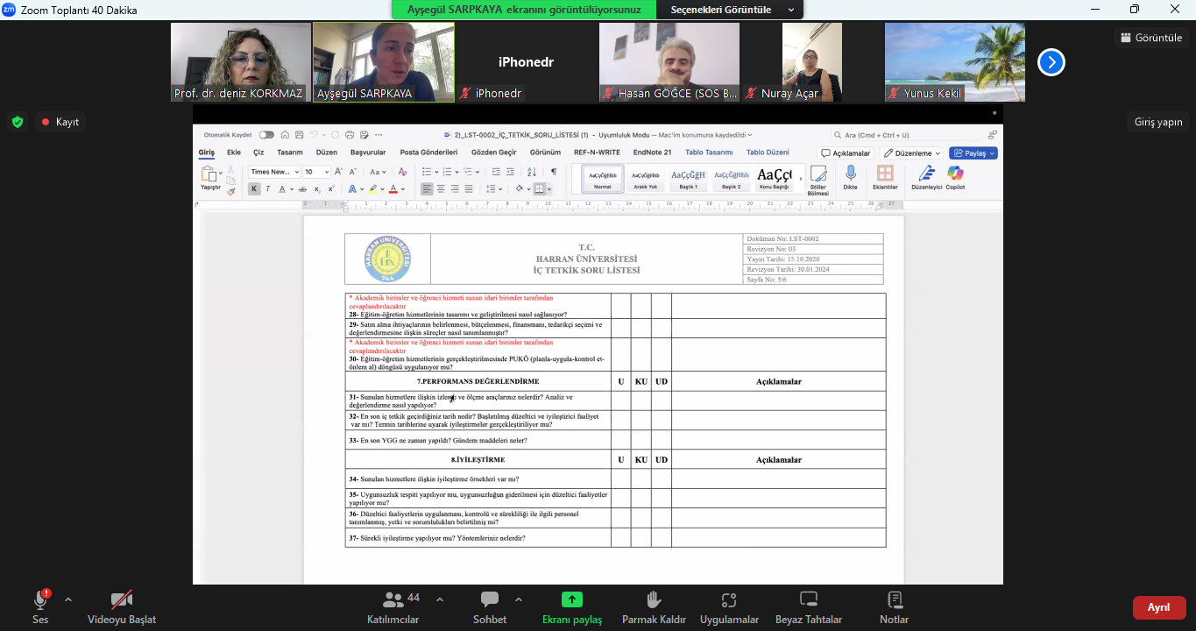Click the Görüntüle view button
1196x631 pixels.
pyautogui.click(x=1151, y=38)
